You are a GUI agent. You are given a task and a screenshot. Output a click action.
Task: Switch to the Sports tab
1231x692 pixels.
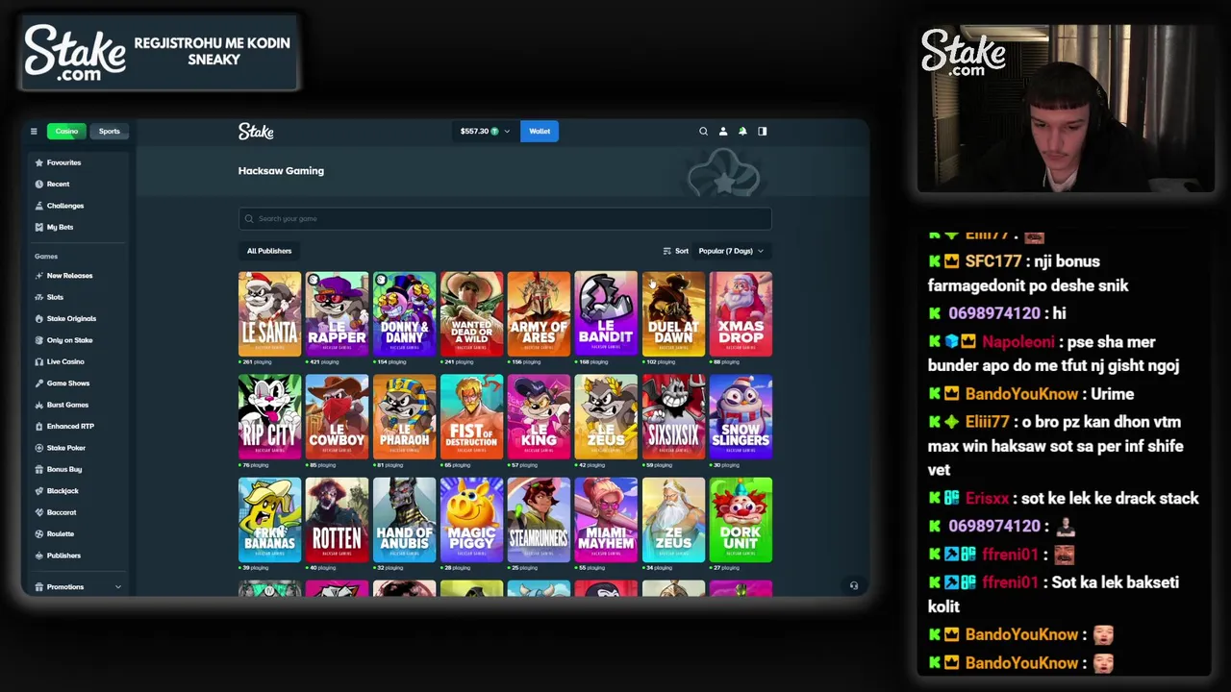click(x=109, y=131)
